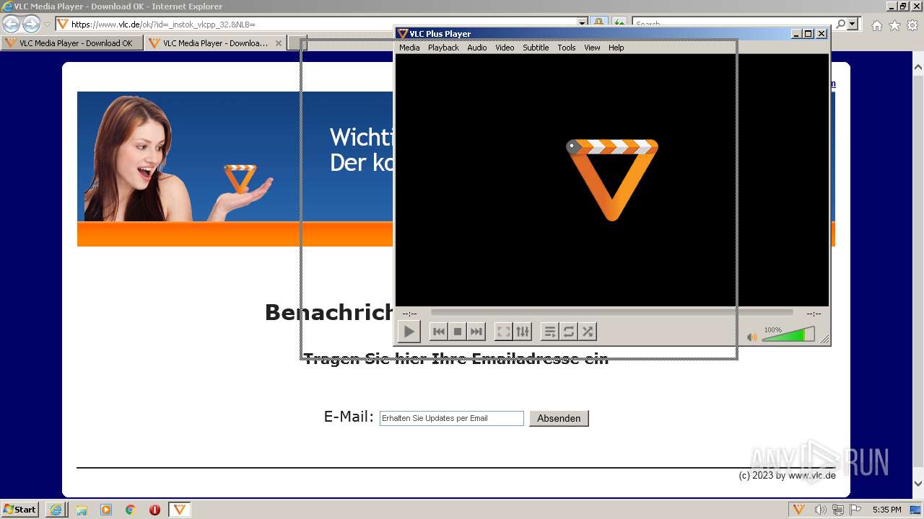
Task: Minimize the VLC Plus Player window
Action: [x=797, y=34]
